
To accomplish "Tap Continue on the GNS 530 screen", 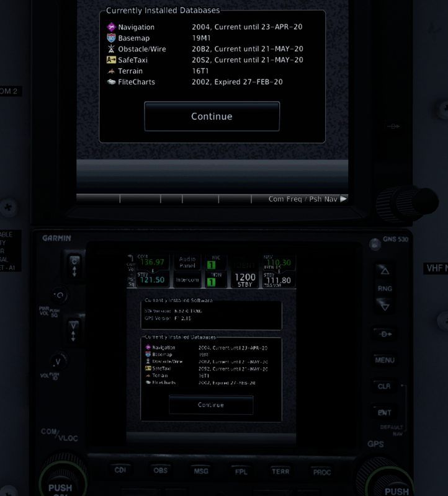I will click(x=211, y=405).
